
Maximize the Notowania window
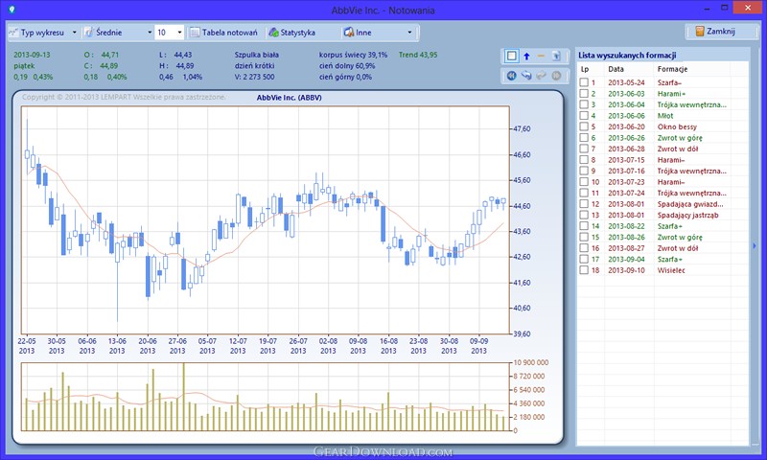tap(725, 9)
